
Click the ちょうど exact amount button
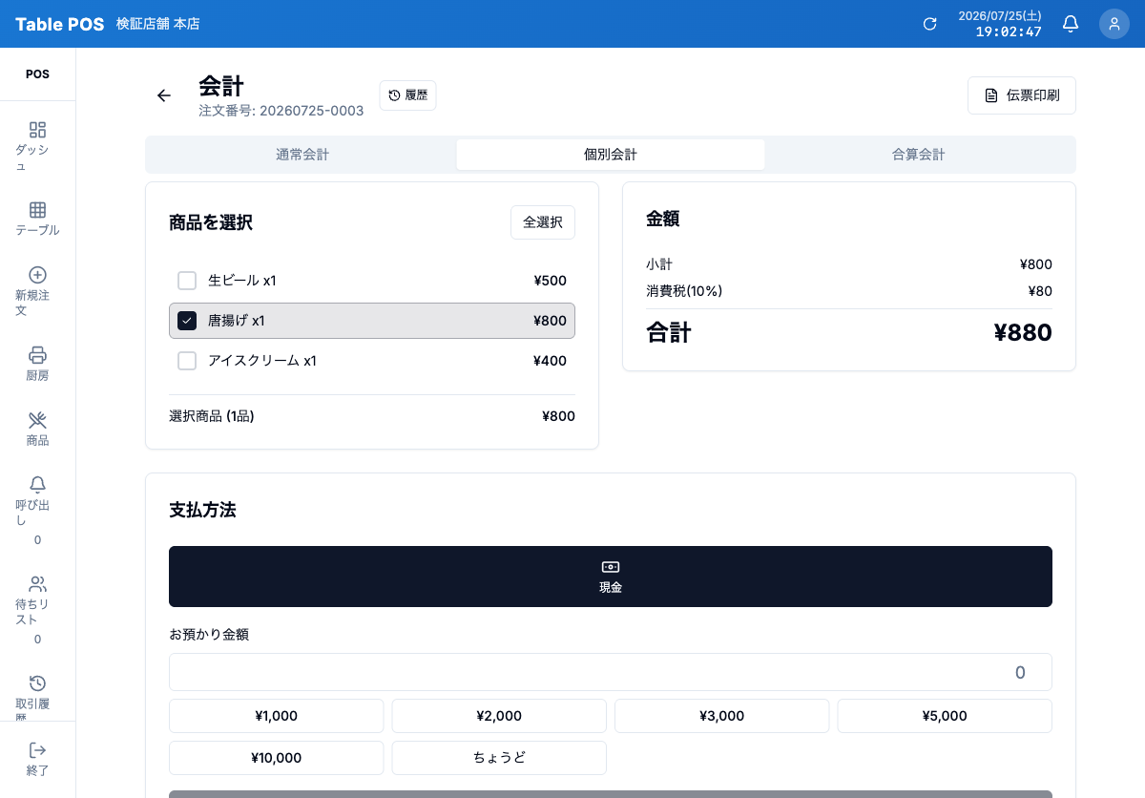[x=499, y=758]
